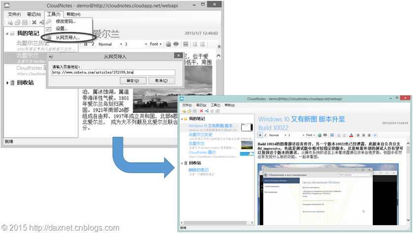Collapse 我的笔记 tree in right window
The image size is (413, 233).
coord(182,119)
